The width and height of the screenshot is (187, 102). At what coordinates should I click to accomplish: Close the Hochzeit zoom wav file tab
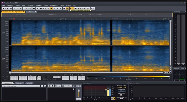pos(23,12)
